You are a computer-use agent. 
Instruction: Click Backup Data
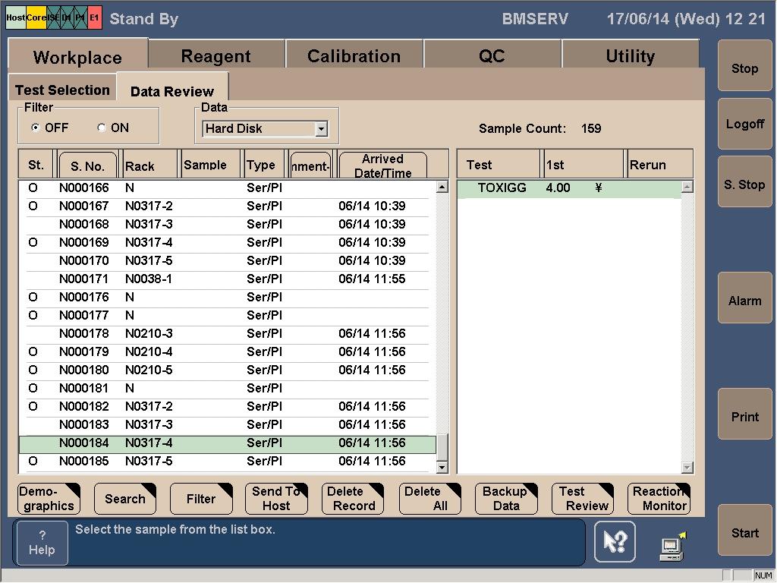click(x=506, y=498)
